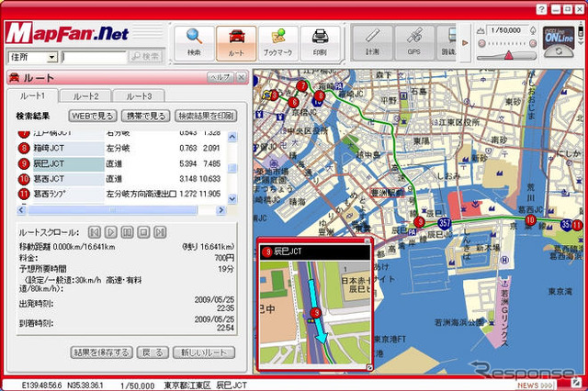Image resolution: width=588 pixels, height=391 pixels.
Task: Stop the route scroll
Action: pos(143,232)
